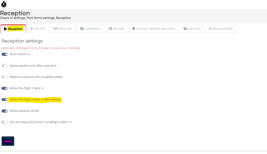
Task: Click the Save button
Action: [x=8, y=141]
